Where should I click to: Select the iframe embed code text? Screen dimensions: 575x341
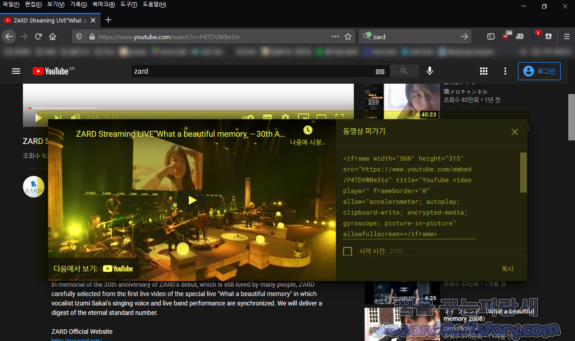point(409,196)
